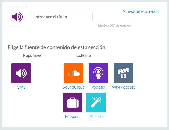
Task: Open the 'Muéstrame la ayuda' help link
Action: (x=140, y=11)
